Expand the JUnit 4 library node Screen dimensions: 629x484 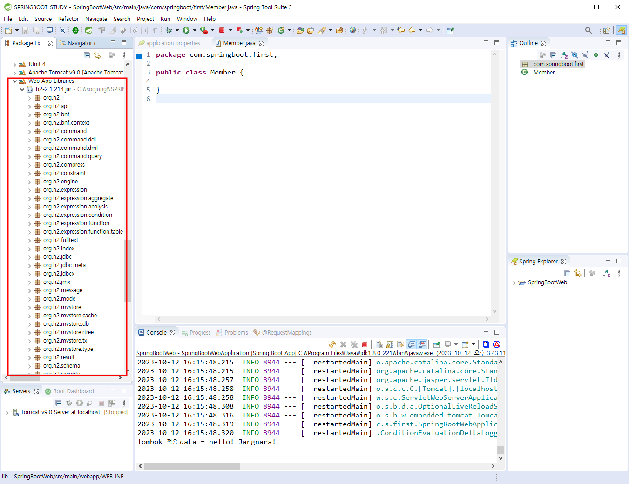15,64
